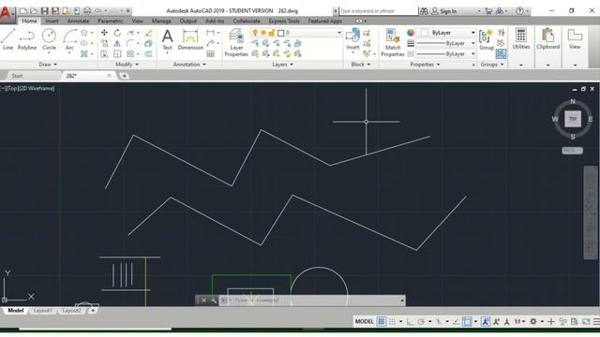
Task: Click the Table icon in Annotation
Action: (x=210, y=54)
